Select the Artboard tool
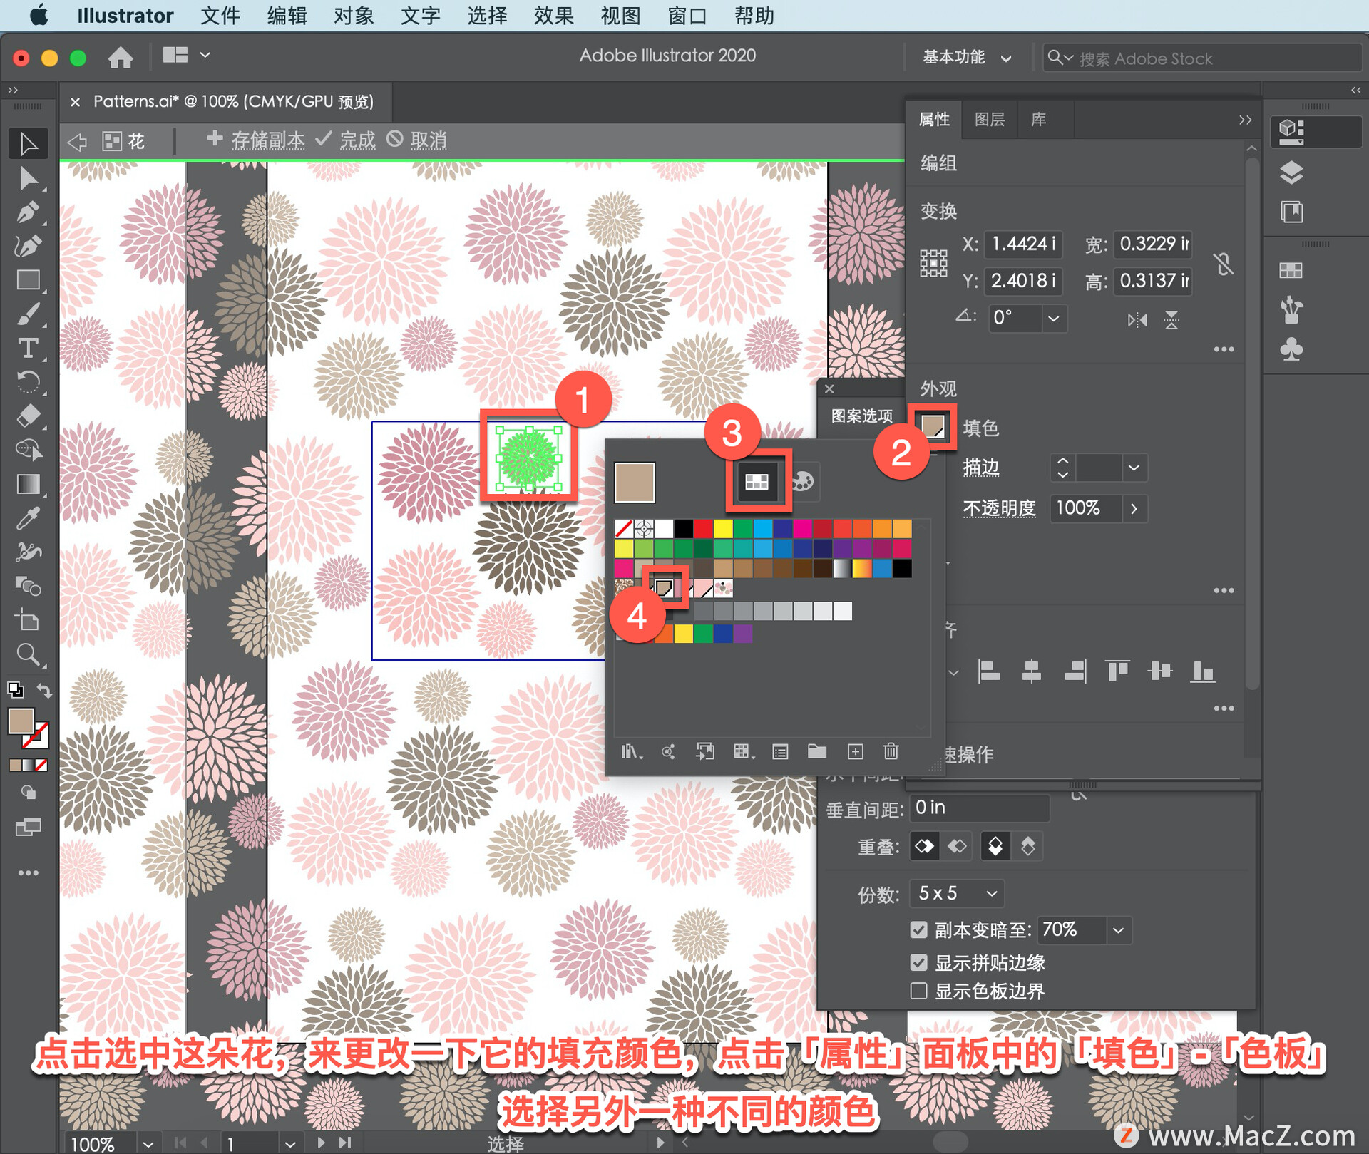This screenshot has height=1154, width=1369. [x=29, y=620]
